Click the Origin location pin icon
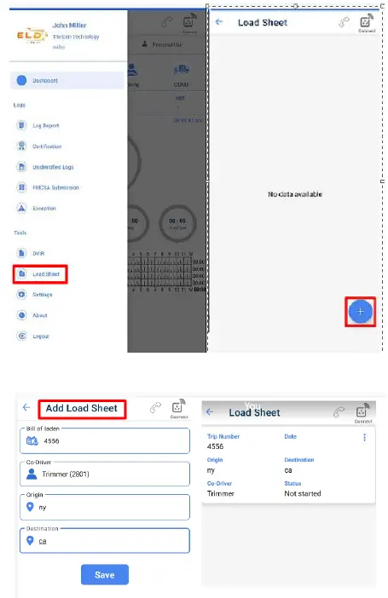Image resolution: width=388 pixels, height=598 pixels. click(30, 507)
